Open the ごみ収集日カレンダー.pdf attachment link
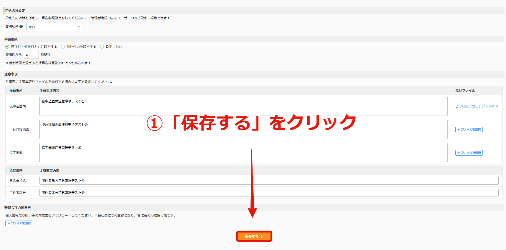The height and width of the screenshot is (250, 506). tap(475, 106)
